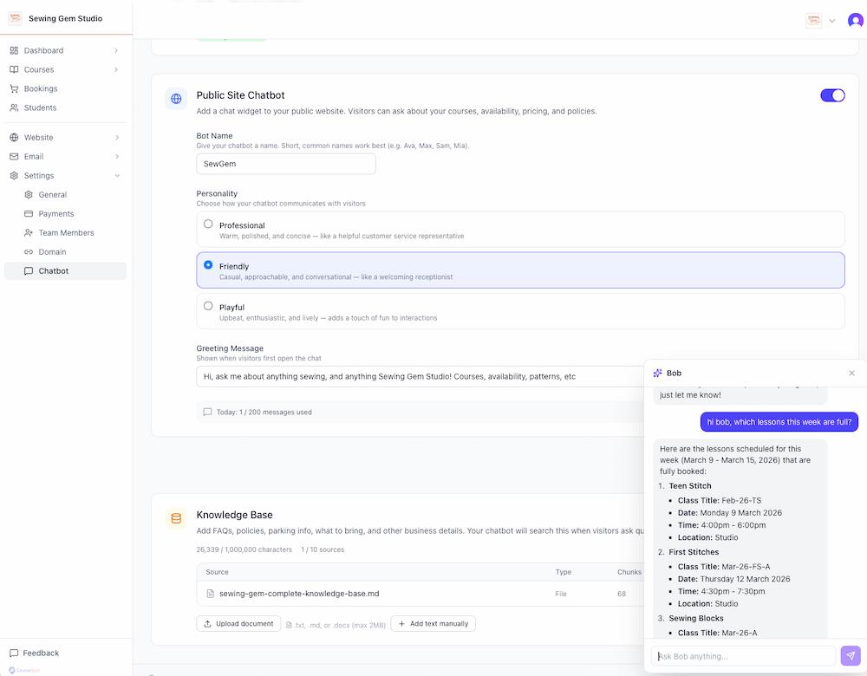Click Bob's sparkle icon in the chat header
This screenshot has width=867, height=676.
click(x=659, y=373)
